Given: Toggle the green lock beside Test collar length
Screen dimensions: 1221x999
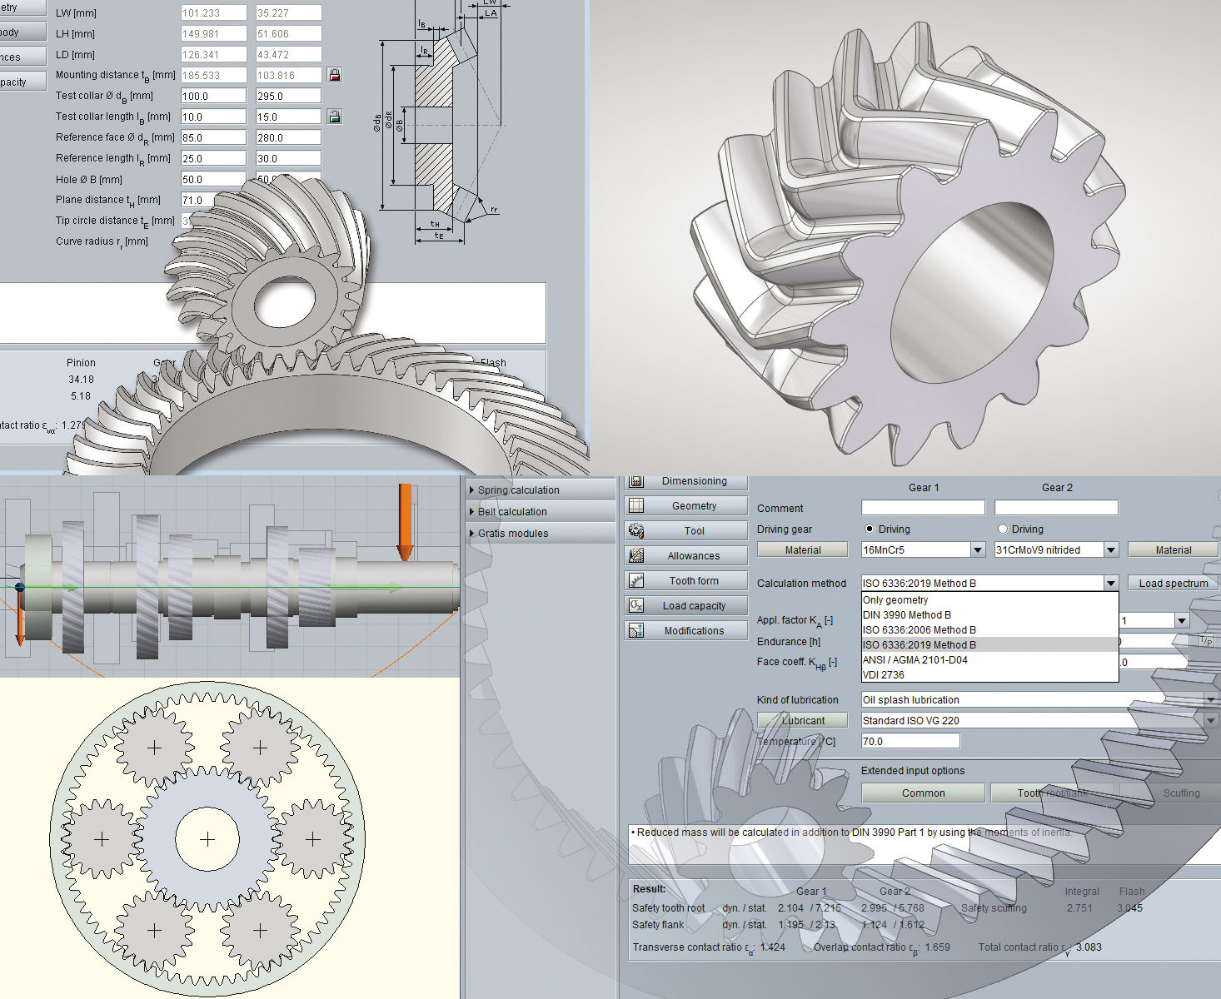Looking at the screenshot, I should click(x=335, y=117).
